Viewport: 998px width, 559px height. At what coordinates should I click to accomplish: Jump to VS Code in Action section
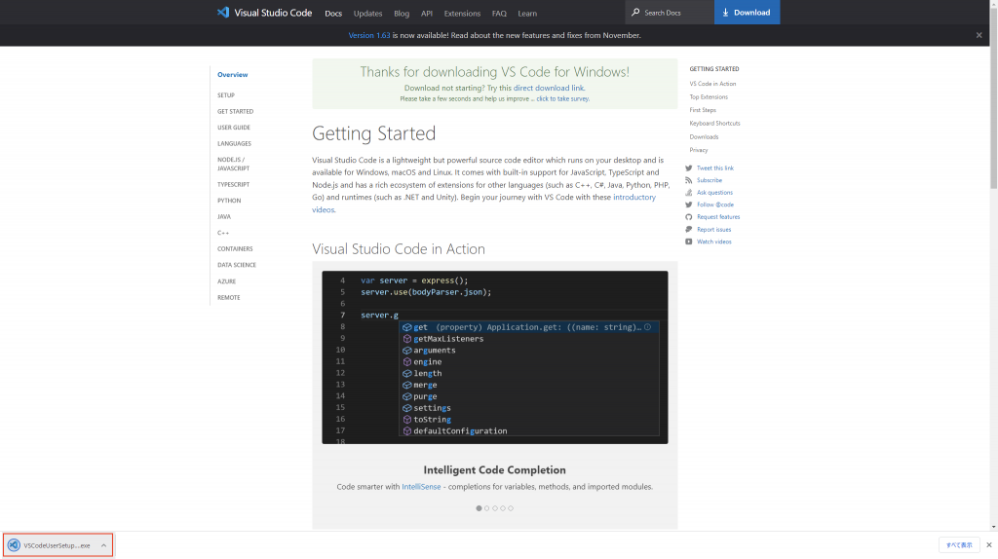pyautogui.click(x=712, y=84)
